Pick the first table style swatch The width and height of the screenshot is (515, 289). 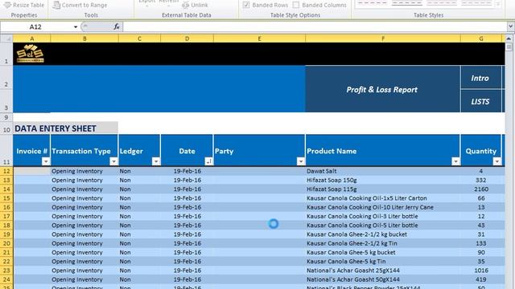tap(372, 3)
